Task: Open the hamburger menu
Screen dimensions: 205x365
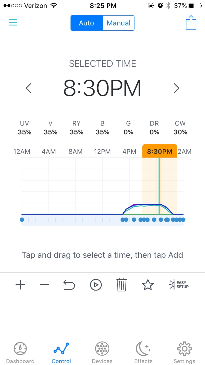Action: click(13, 22)
